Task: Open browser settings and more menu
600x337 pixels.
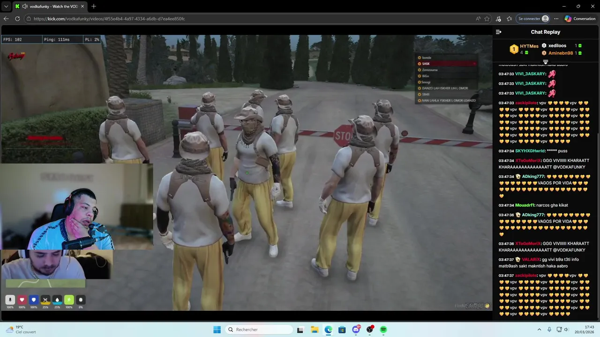Action: pos(556,19)
